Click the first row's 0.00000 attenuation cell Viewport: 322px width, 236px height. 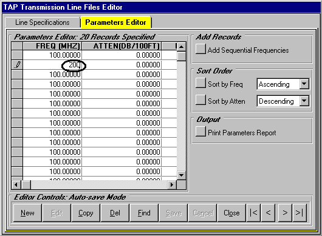[x=122, y=55]
